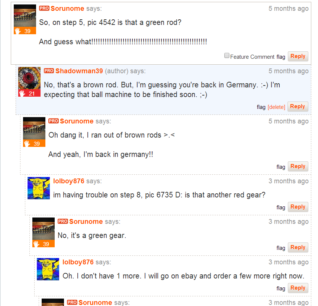Screen dimensions: 318x306
Task: Delete Shadowman39's author comment
Action: (x=276, y=107)
